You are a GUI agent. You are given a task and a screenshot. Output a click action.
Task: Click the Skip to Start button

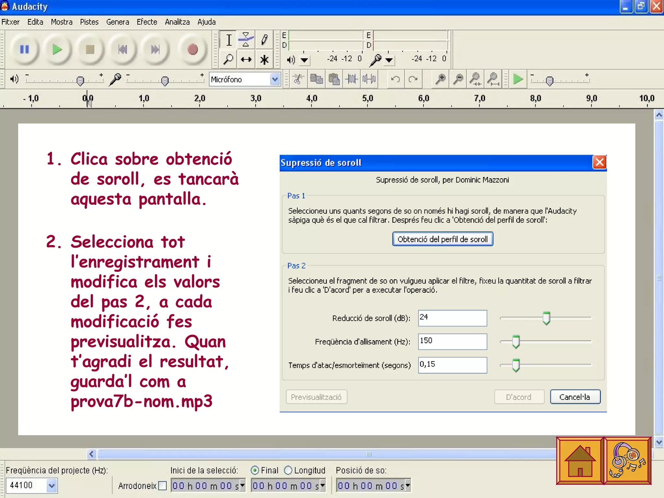coord(123,50)
